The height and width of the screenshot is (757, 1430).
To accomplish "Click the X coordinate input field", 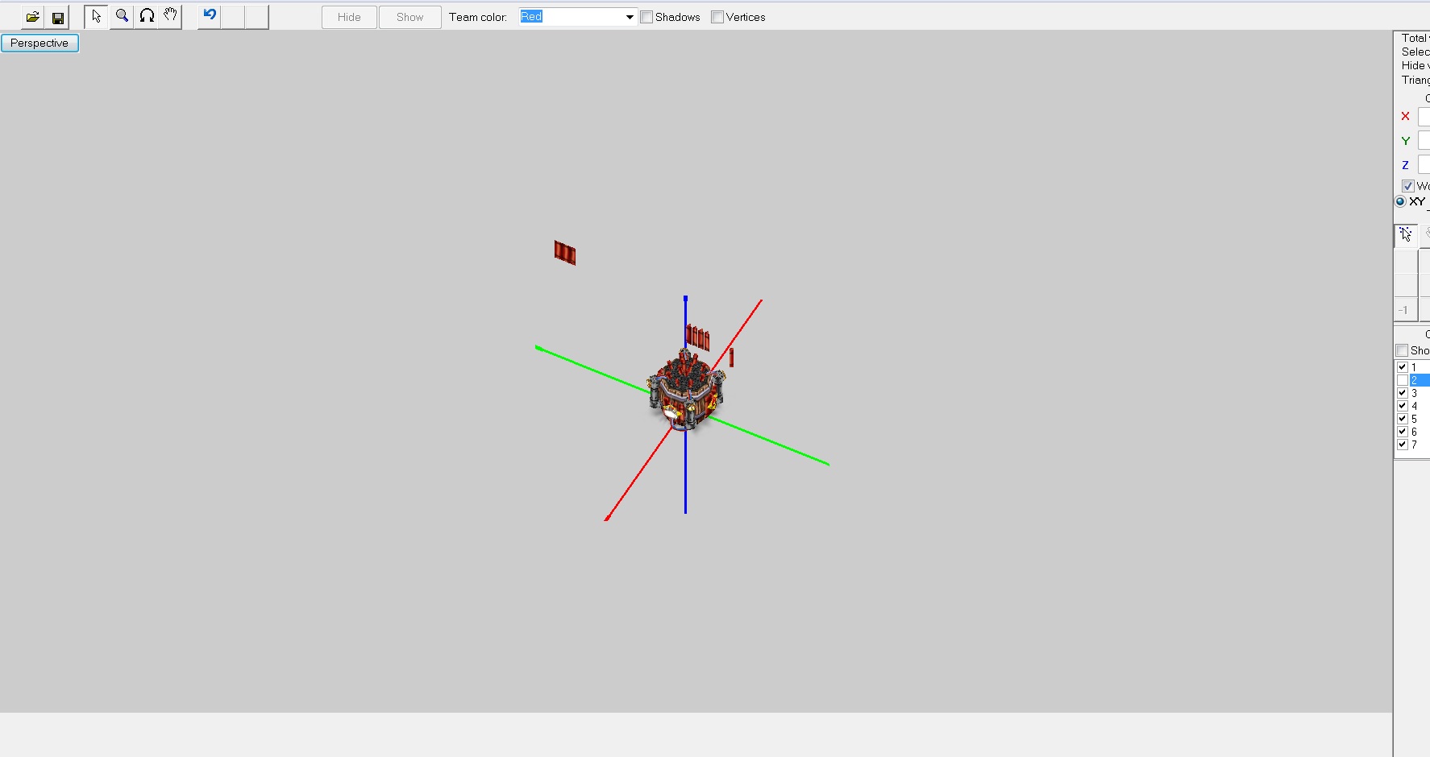I will [1424, 117].
